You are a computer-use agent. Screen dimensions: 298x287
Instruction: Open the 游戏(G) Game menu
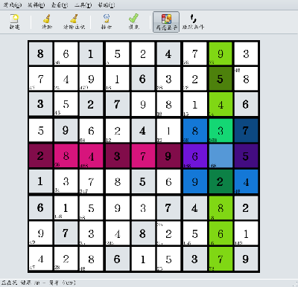(x=13, y=5)
